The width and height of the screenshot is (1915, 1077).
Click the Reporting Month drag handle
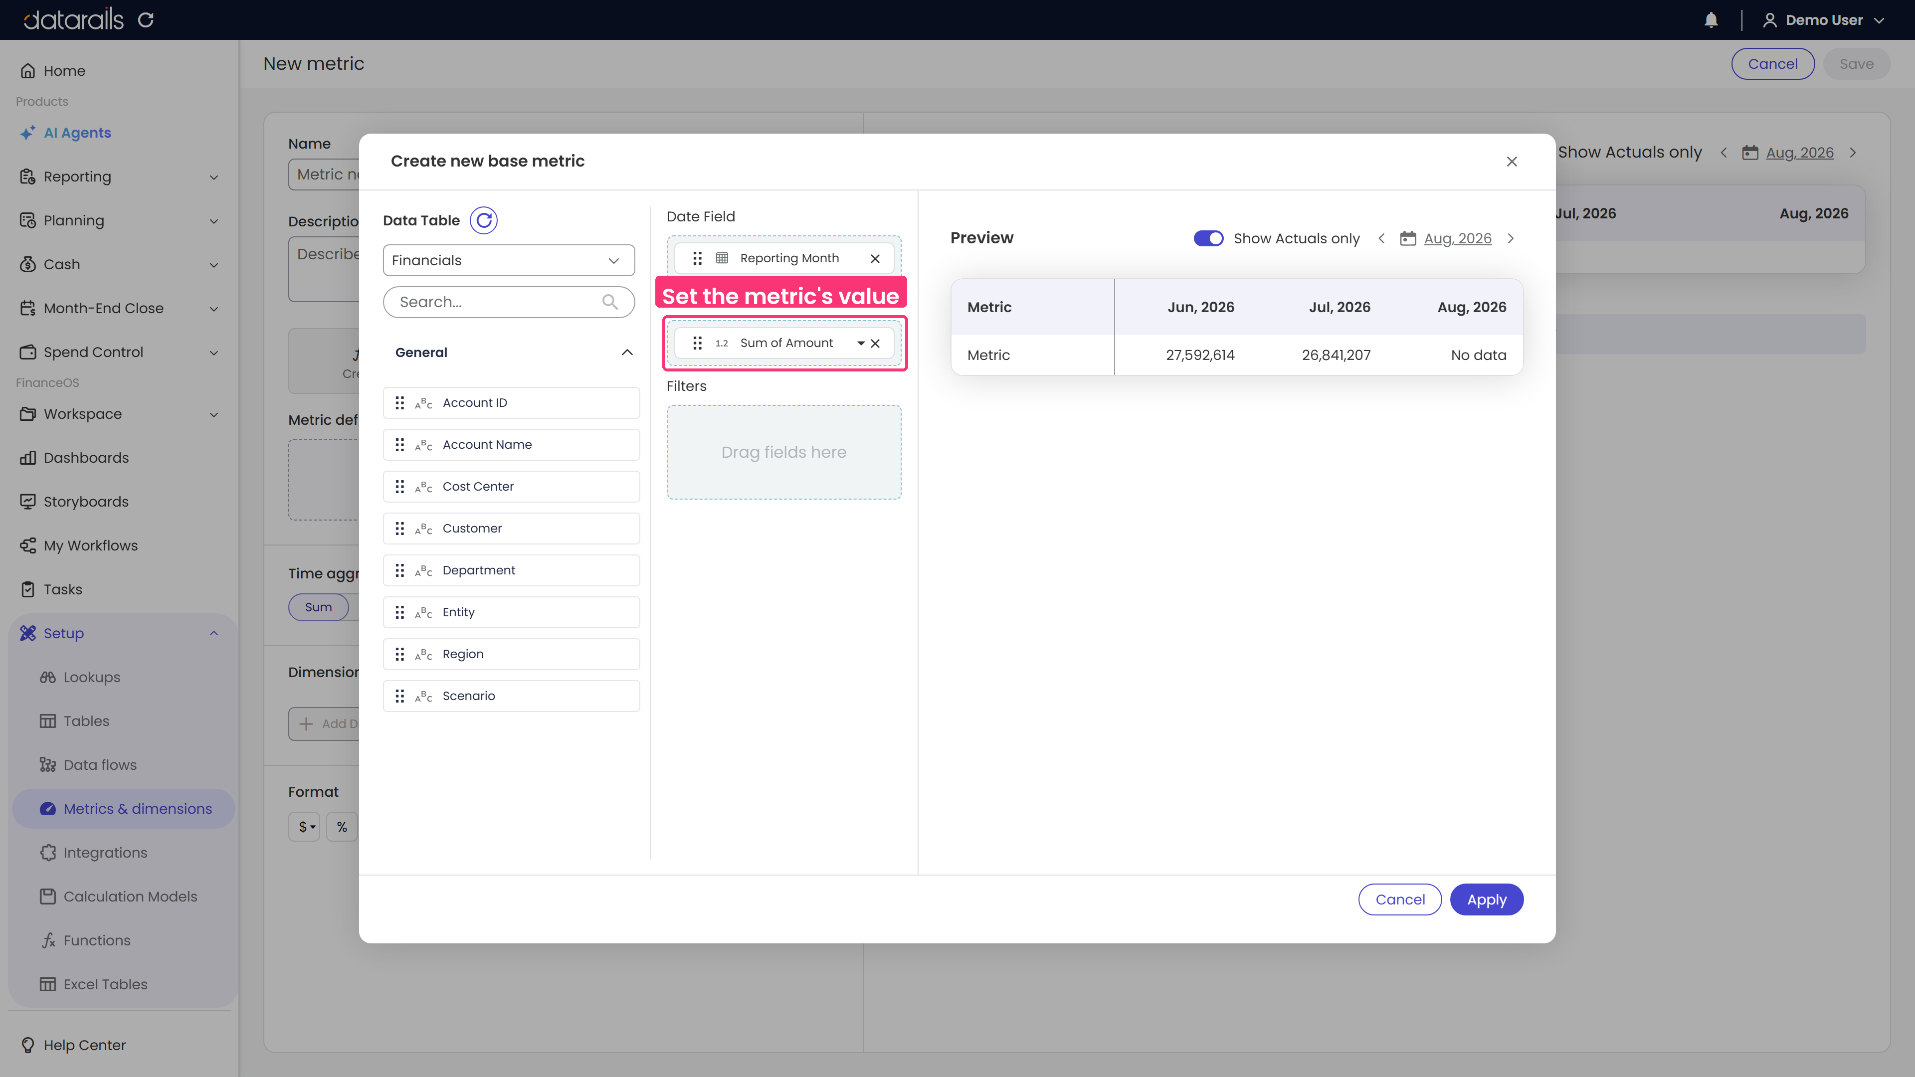(697, 259)
